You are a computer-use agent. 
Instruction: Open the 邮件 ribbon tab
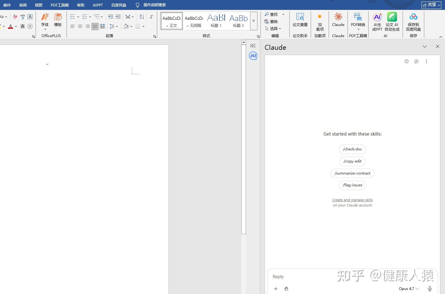coord(7,5)
